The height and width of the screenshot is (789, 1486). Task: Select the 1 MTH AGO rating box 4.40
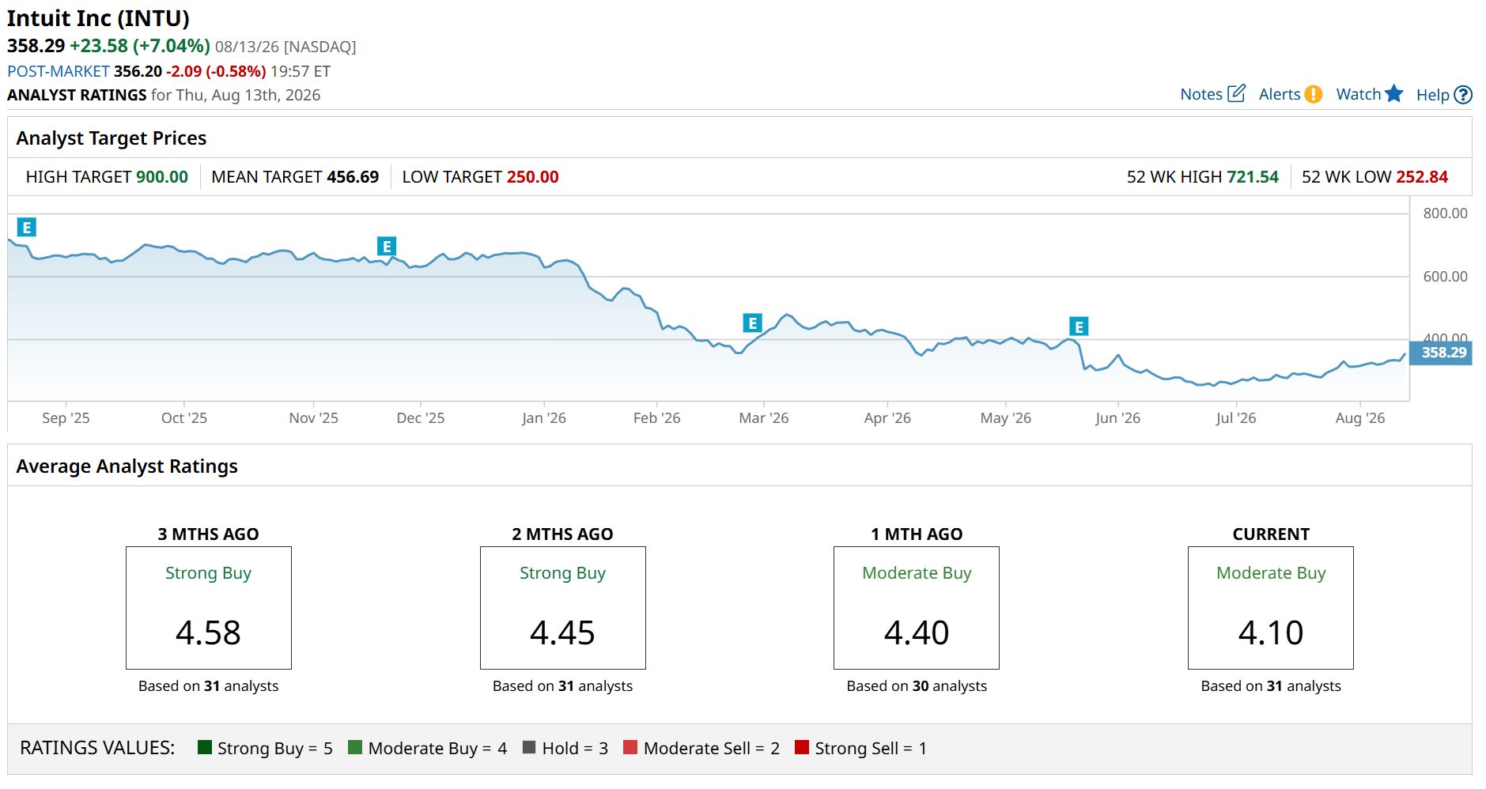pyautogui.click(x=917, y=608)
